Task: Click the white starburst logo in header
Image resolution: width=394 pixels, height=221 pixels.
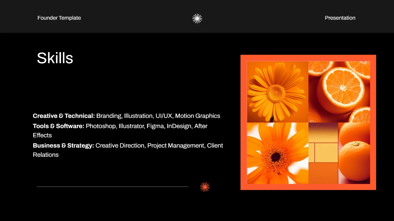Action: (x=197, y=18)
